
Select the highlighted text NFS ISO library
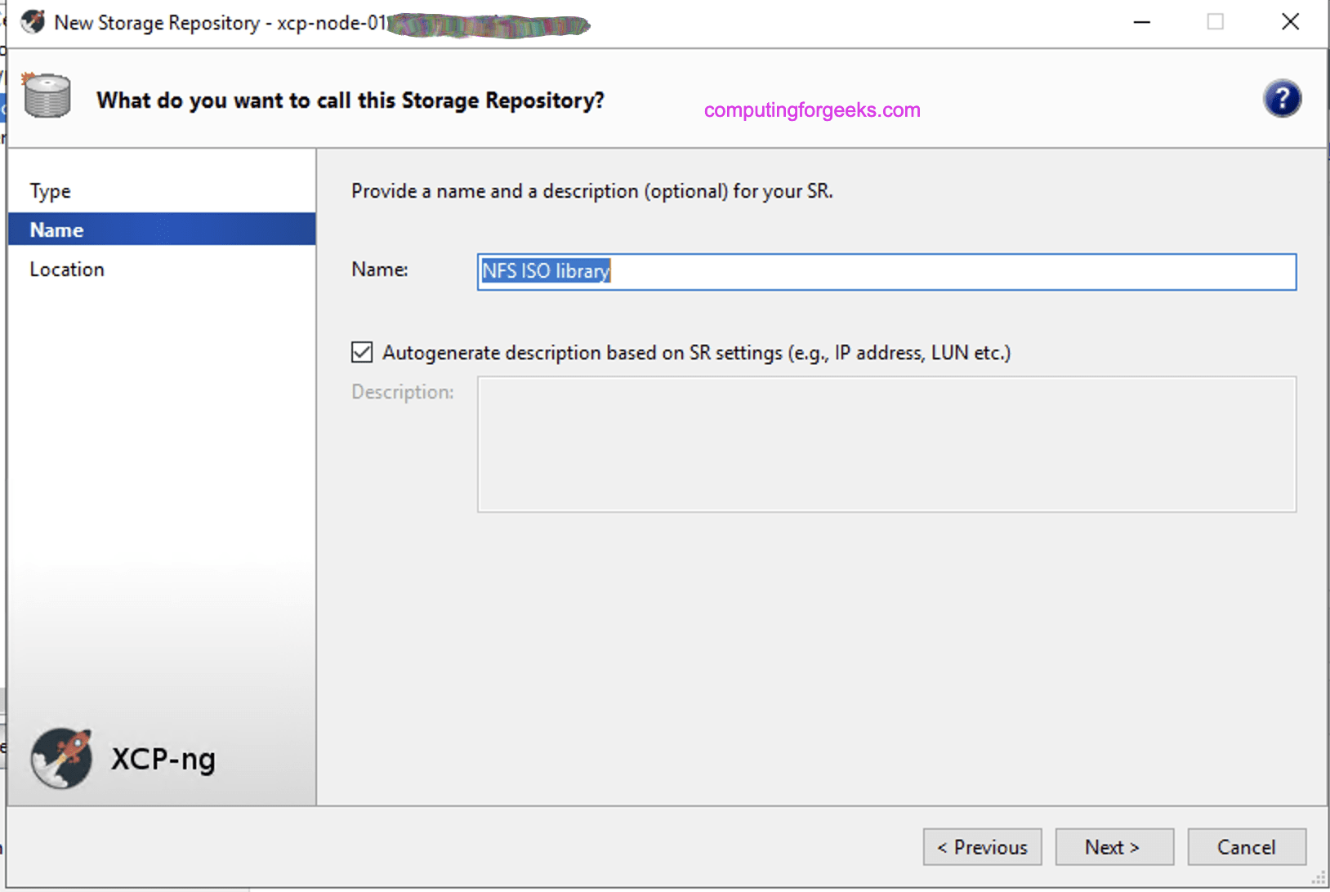pyautogui.click(x=544, y=271)
